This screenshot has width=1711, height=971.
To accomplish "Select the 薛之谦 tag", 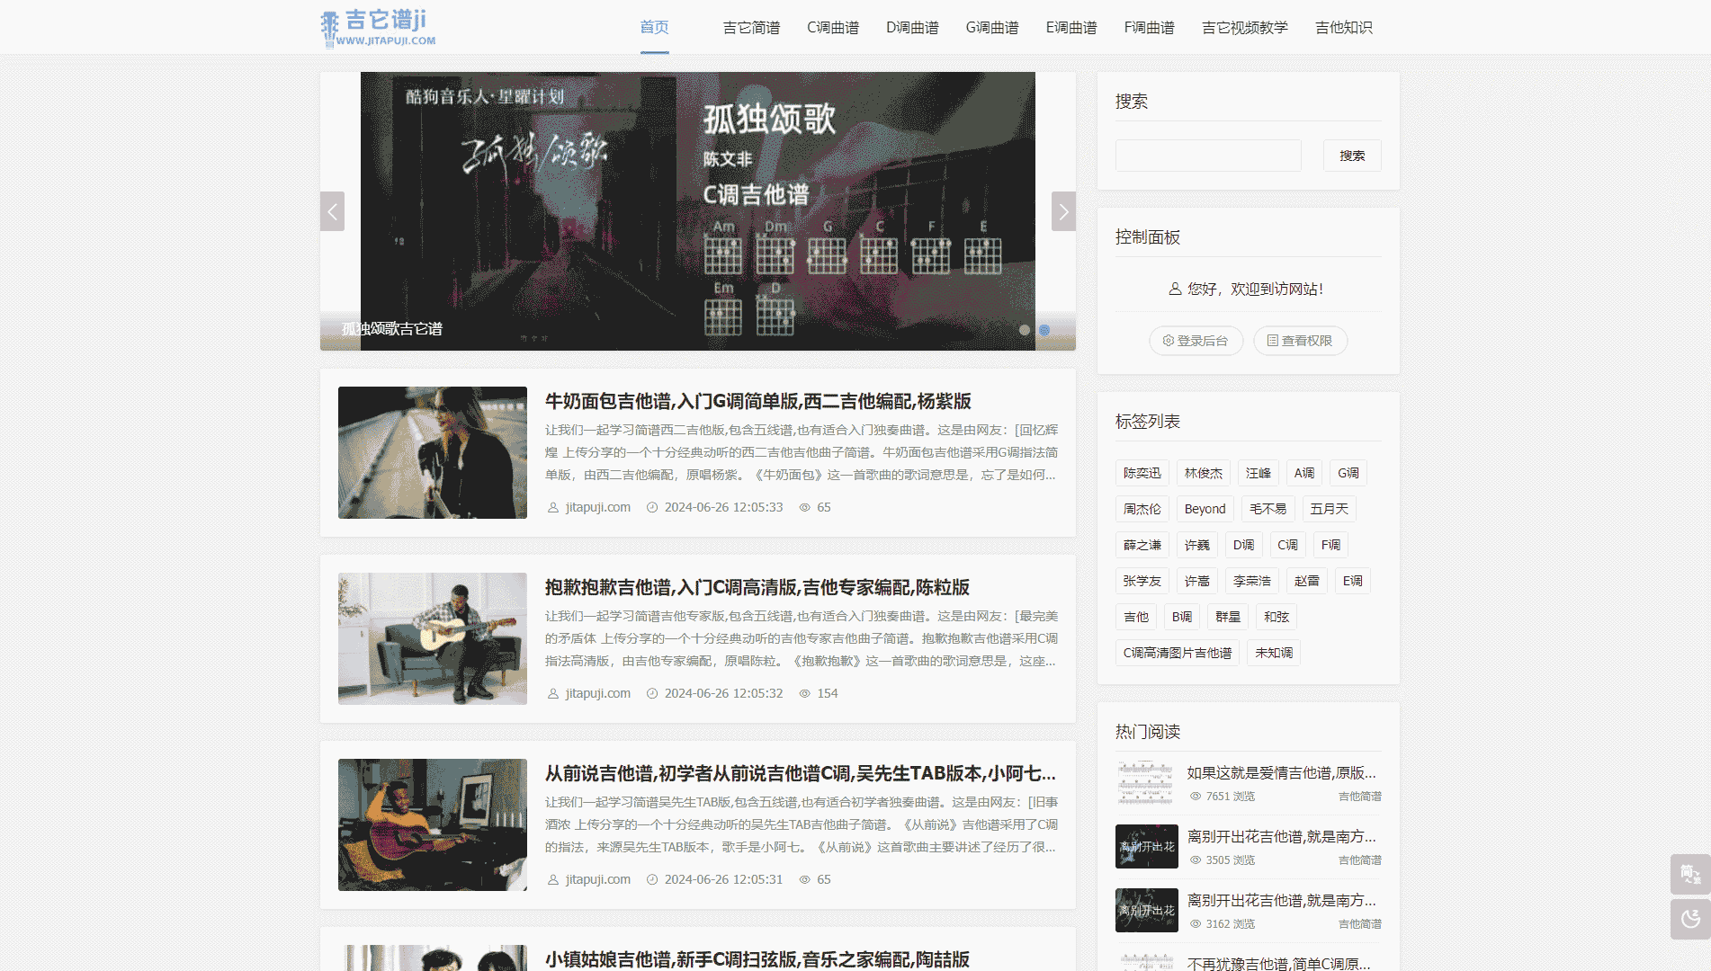I will (x=1142, y=545).
